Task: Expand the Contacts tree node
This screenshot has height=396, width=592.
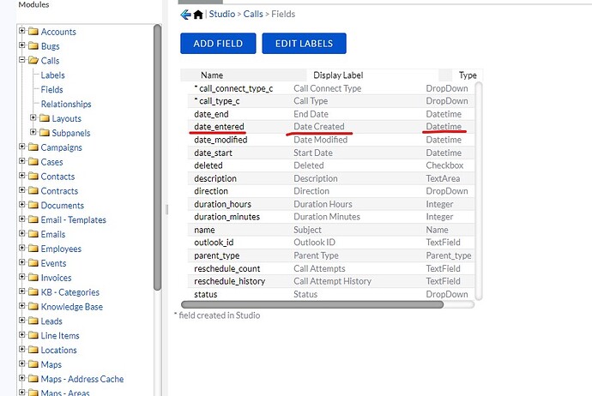Action: tap(22, 176)
